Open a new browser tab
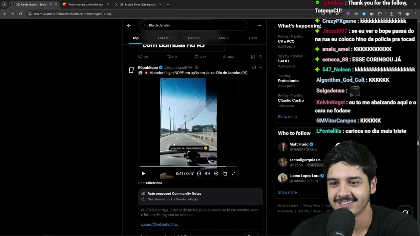 (x=168, y=5)
